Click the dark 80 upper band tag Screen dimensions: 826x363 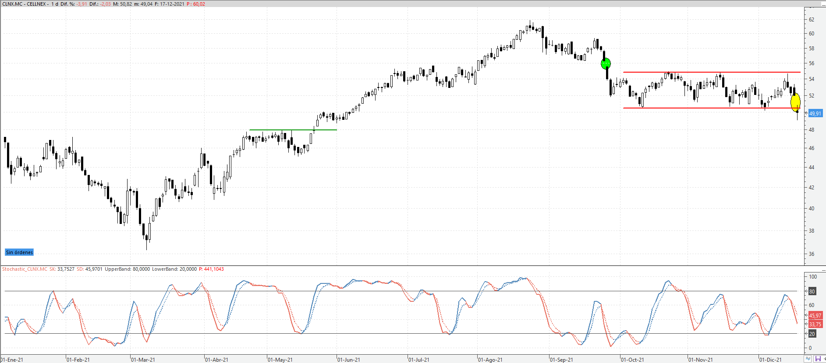[812, 292]
